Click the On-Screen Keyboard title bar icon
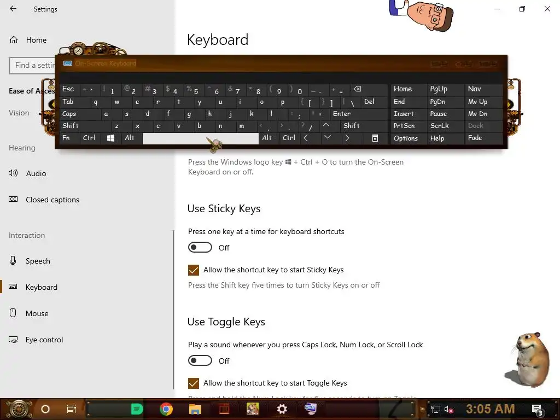 [67, 63]
